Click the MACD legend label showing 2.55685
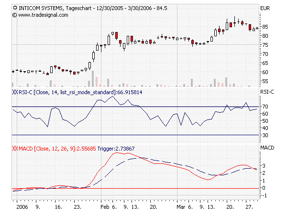This screenshot has height=215, width=287. click(57, 149)
